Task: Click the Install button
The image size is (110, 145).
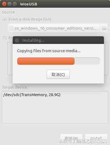Action: tap(96, 139)
